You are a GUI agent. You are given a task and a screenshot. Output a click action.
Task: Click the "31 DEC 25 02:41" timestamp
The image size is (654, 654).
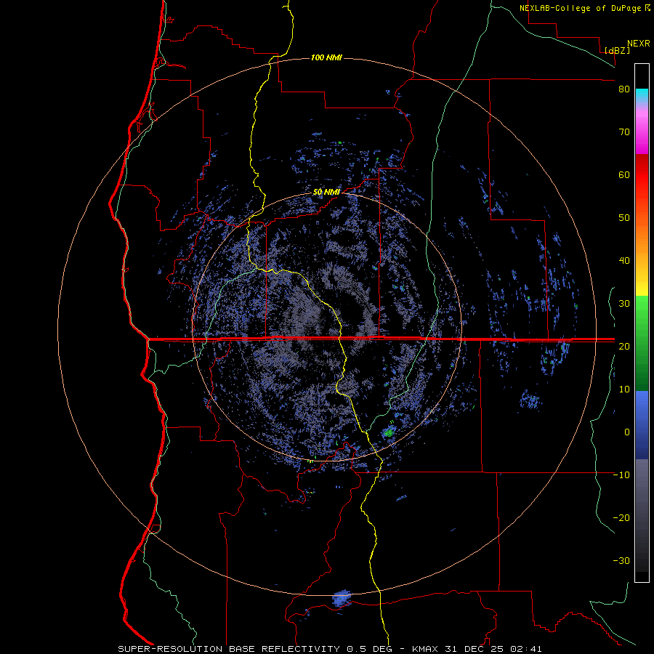point(493,649)
